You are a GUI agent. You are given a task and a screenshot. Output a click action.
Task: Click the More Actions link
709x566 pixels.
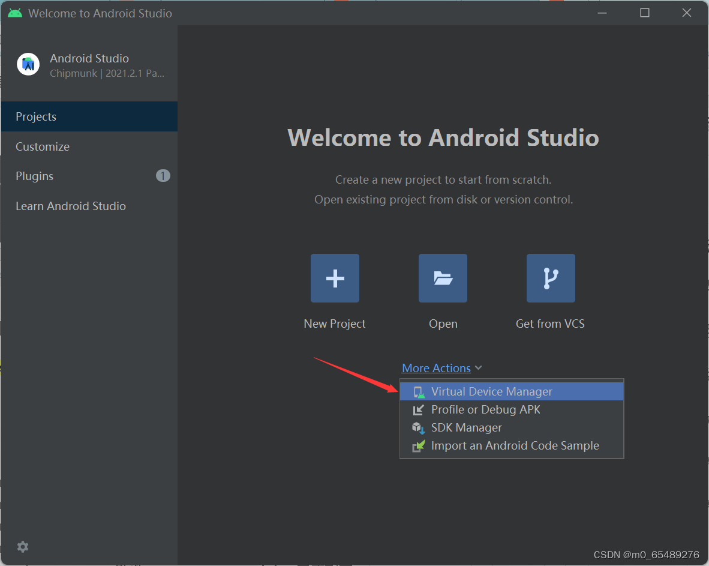[436, 369]
